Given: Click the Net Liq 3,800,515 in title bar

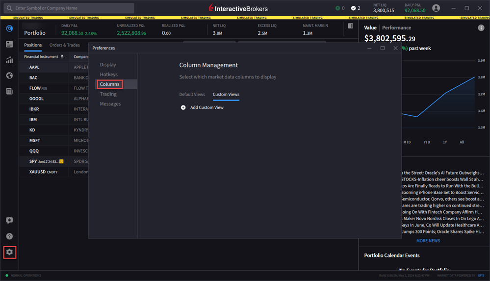Looking at the screenshot, I should tap(384, 11).
